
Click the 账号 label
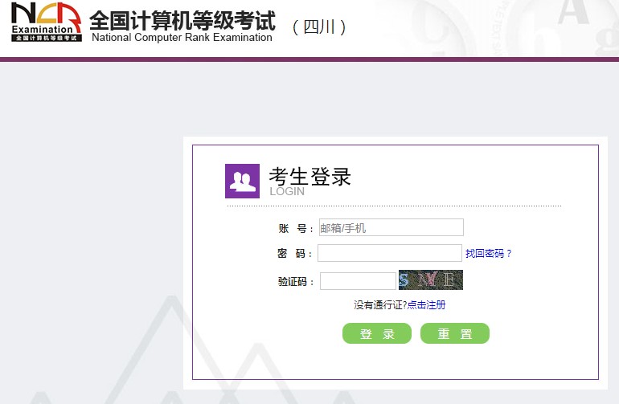(295, 228)
